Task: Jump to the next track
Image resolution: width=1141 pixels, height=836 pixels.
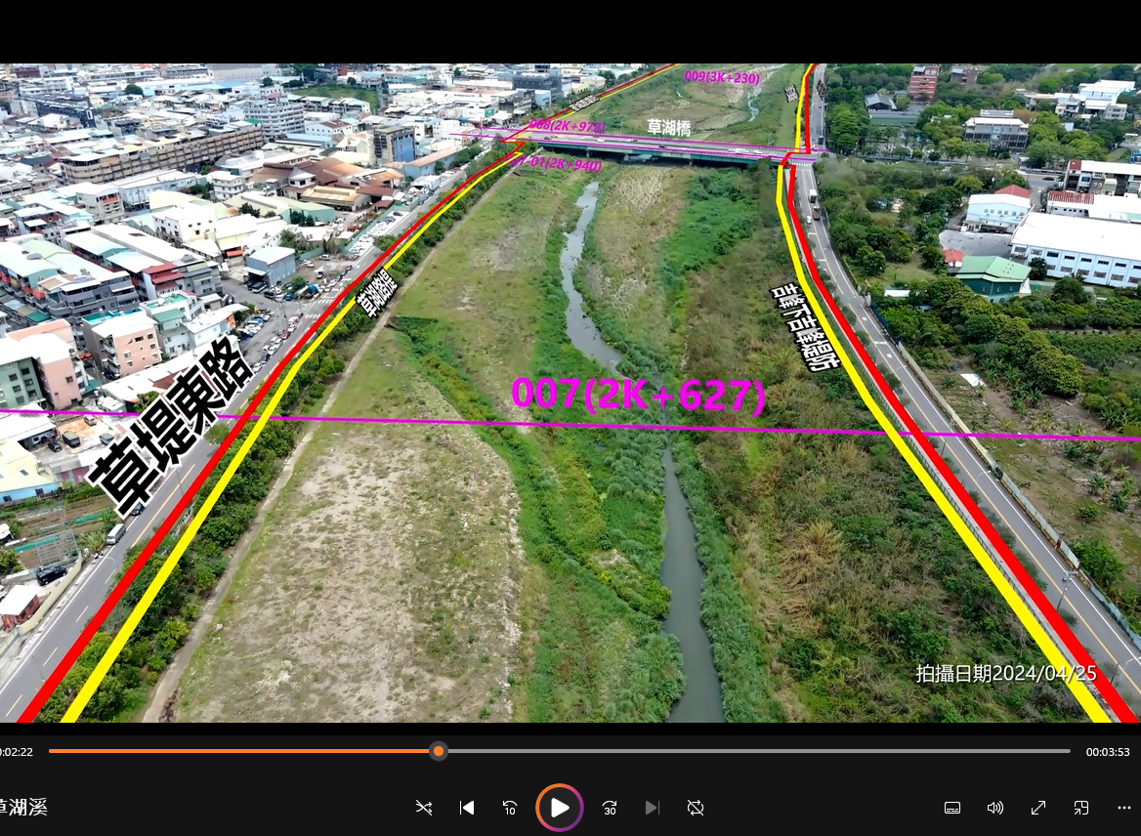Action: [x=653, y=808]
